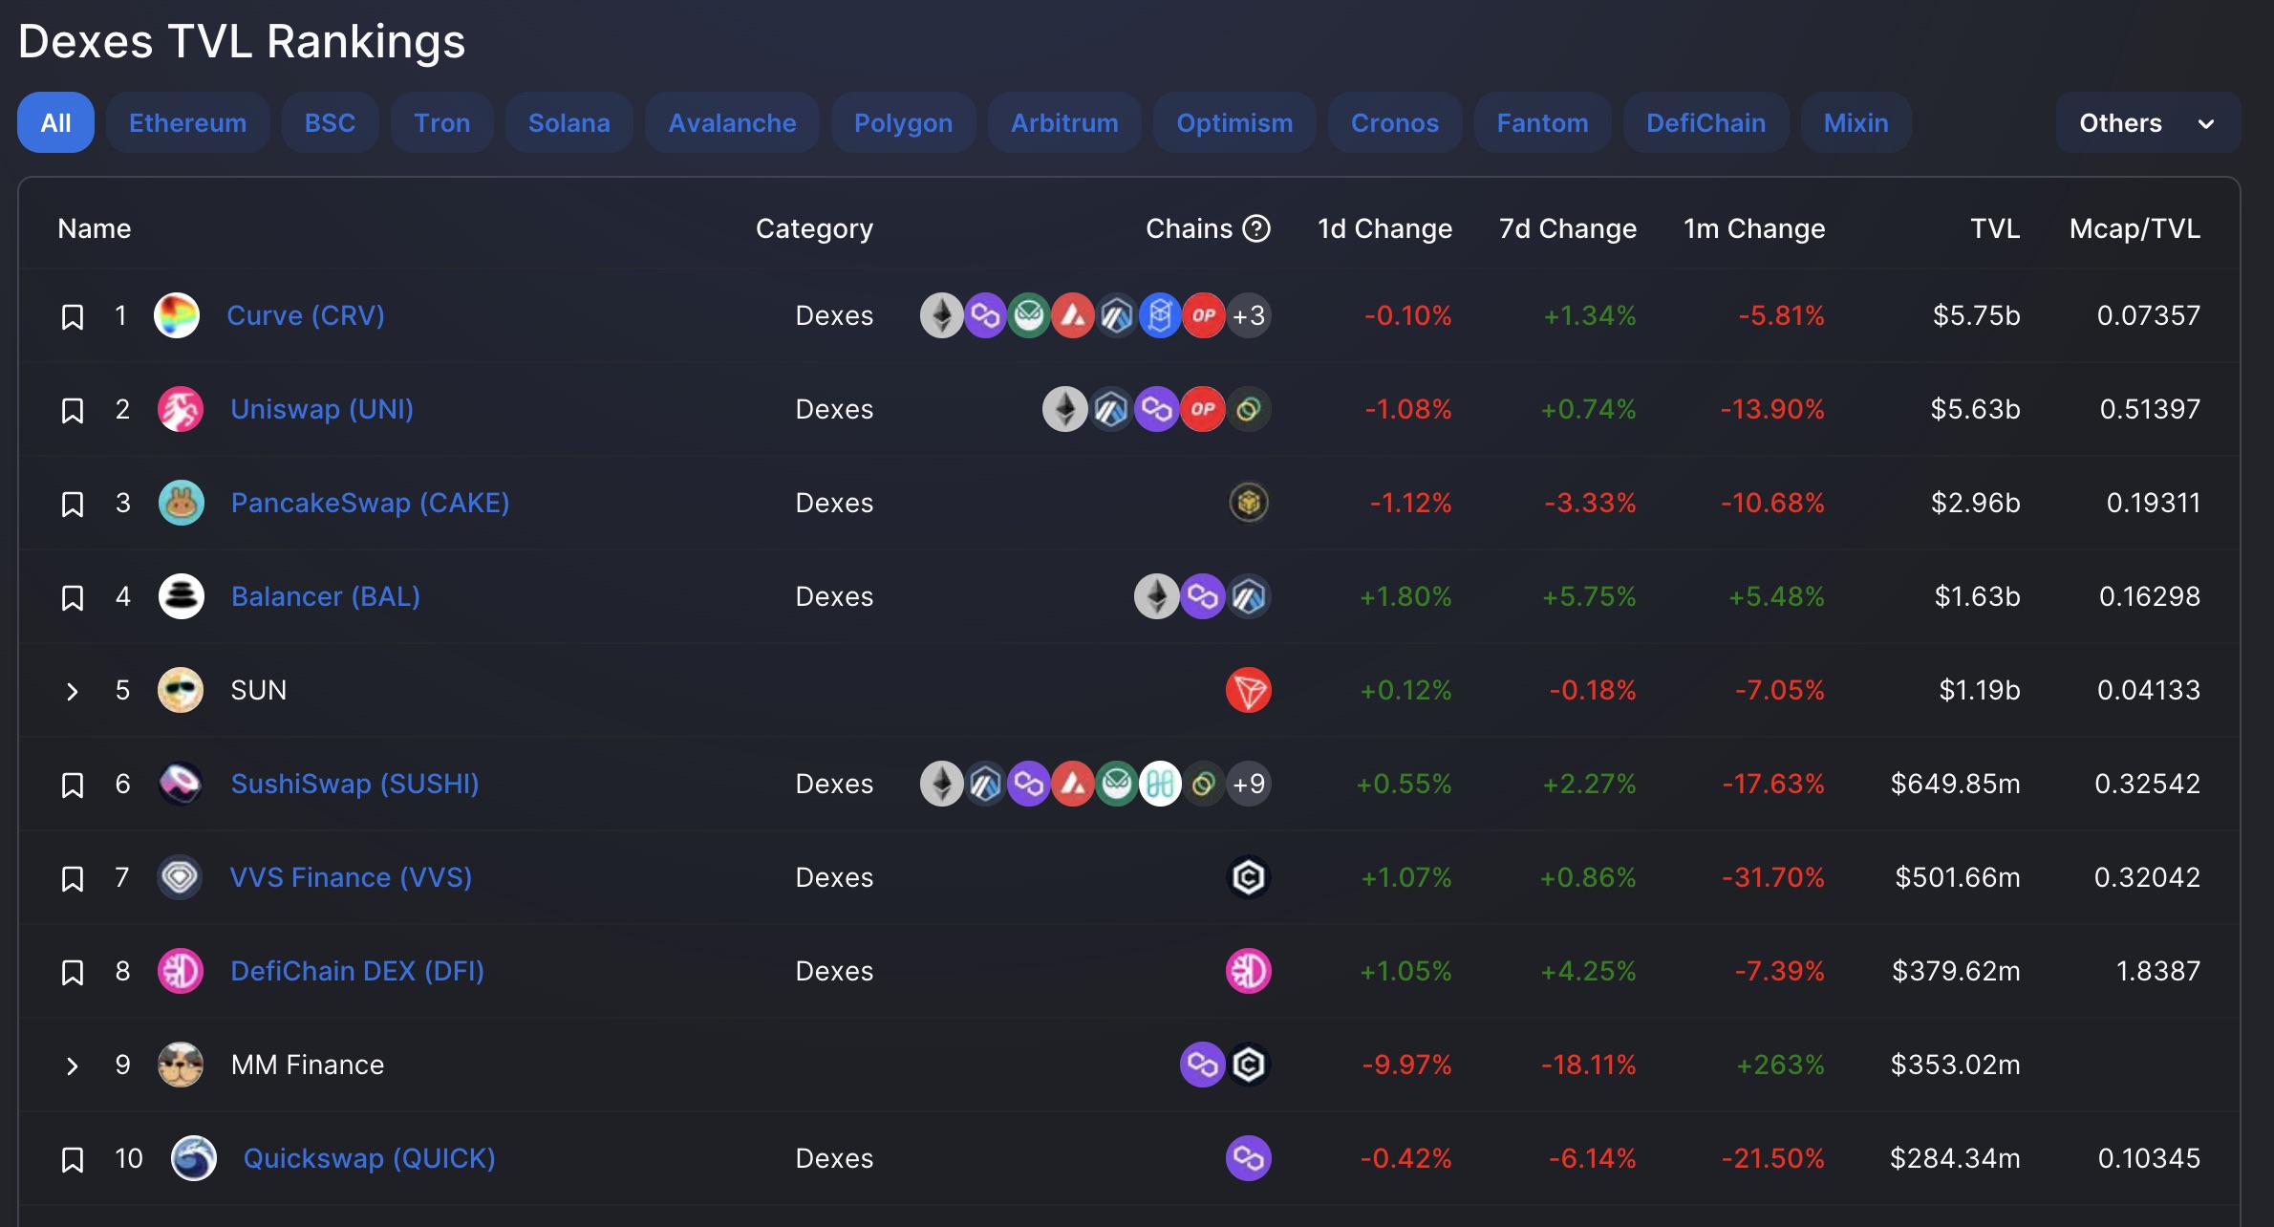Click the Harmony icon in SushiSwap row
The height and width of the screenshot is (1227, 2274).
[x=1161, y=784]
